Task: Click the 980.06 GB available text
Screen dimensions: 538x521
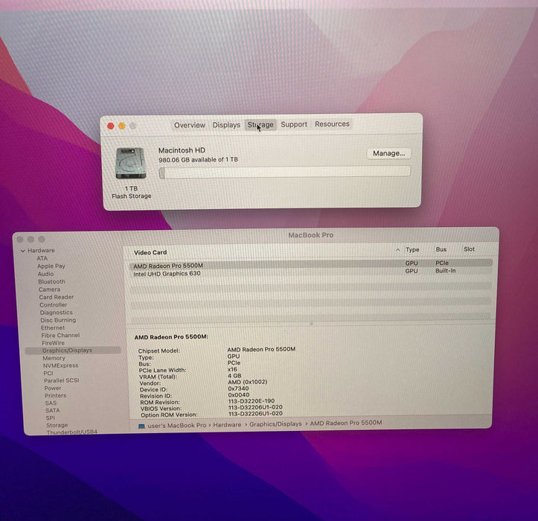Action: tap(198, 159)
